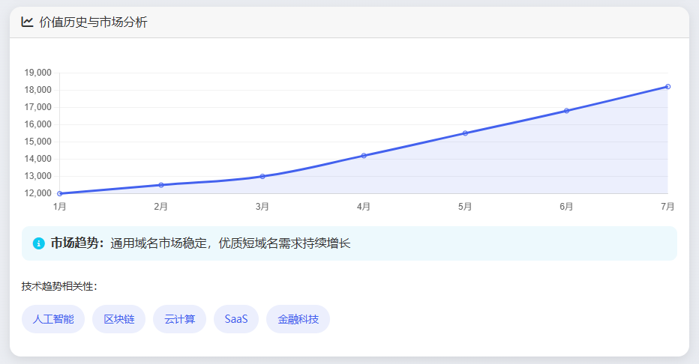Select the 人工智能 tag
Viewport: 699px width, 364px height.
coord(53,319)
